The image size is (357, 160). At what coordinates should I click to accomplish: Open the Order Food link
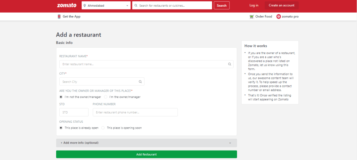pos(264,17)
